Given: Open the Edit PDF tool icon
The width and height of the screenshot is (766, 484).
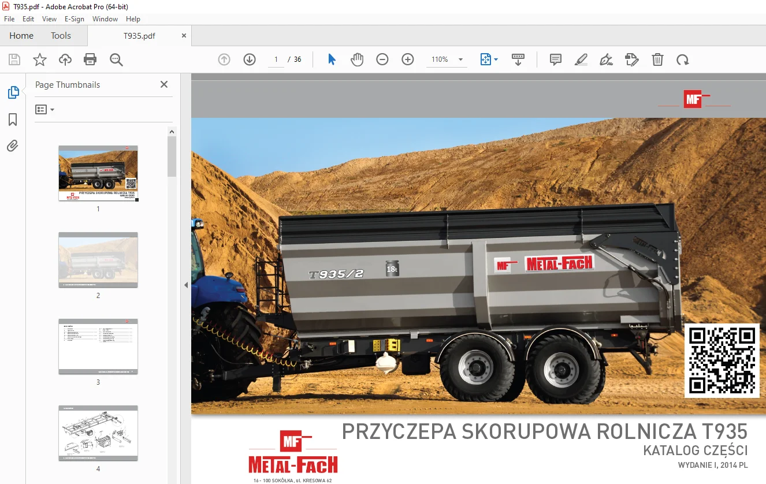Looking at the screenshot, I should pos(632,59).
